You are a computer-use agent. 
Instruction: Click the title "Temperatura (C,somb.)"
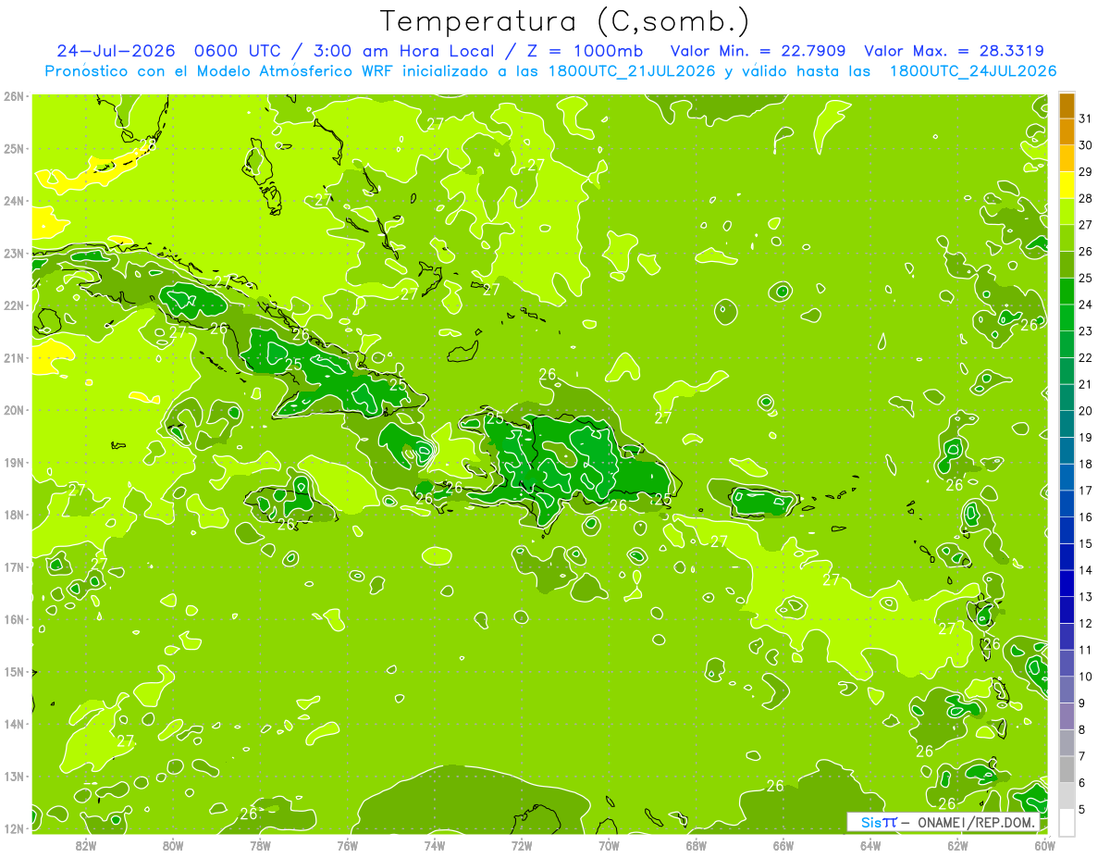(x=564, y=20)
